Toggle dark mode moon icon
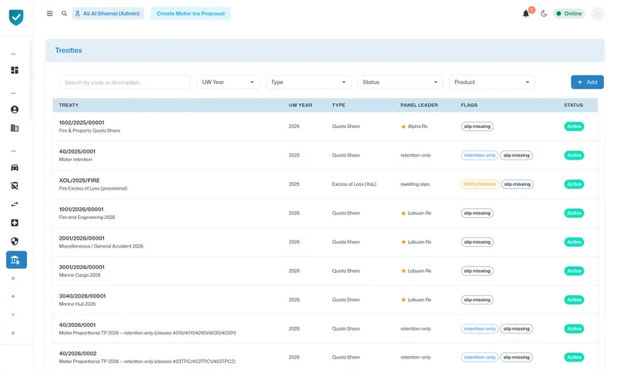 tap(544, 14)
